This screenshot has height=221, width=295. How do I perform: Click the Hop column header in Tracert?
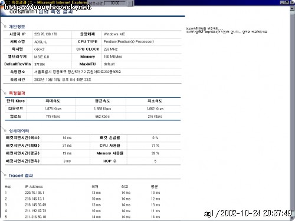click(8, 187)
